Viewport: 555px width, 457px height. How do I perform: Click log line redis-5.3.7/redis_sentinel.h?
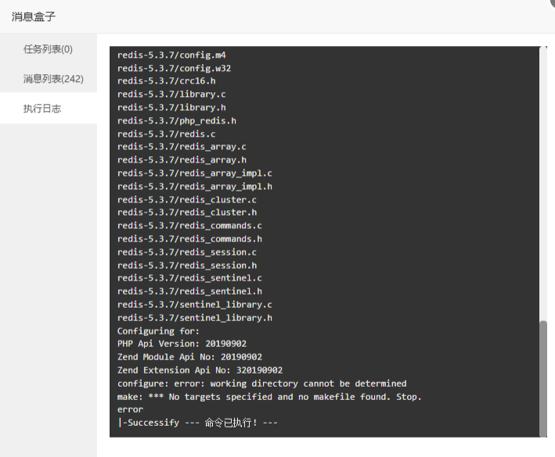[189, 291]
